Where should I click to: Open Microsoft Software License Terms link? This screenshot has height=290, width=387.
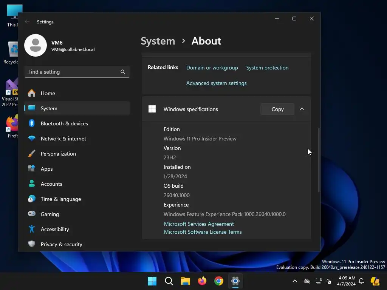[203, 232]
